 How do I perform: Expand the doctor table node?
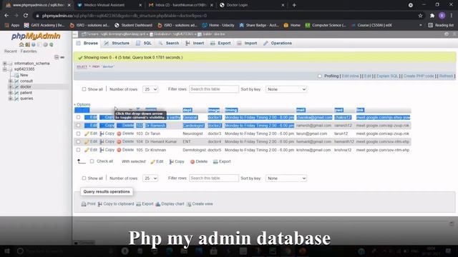(x=10, y=87)
